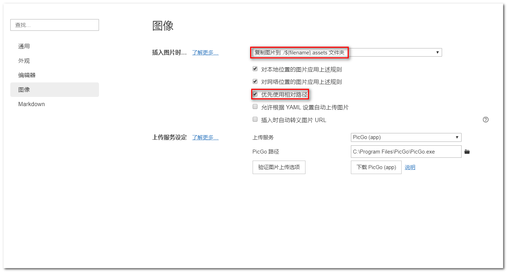Open 了解更多 link next to 插入图片时
This screenshot has width=507, height=272.
point(205,53)
